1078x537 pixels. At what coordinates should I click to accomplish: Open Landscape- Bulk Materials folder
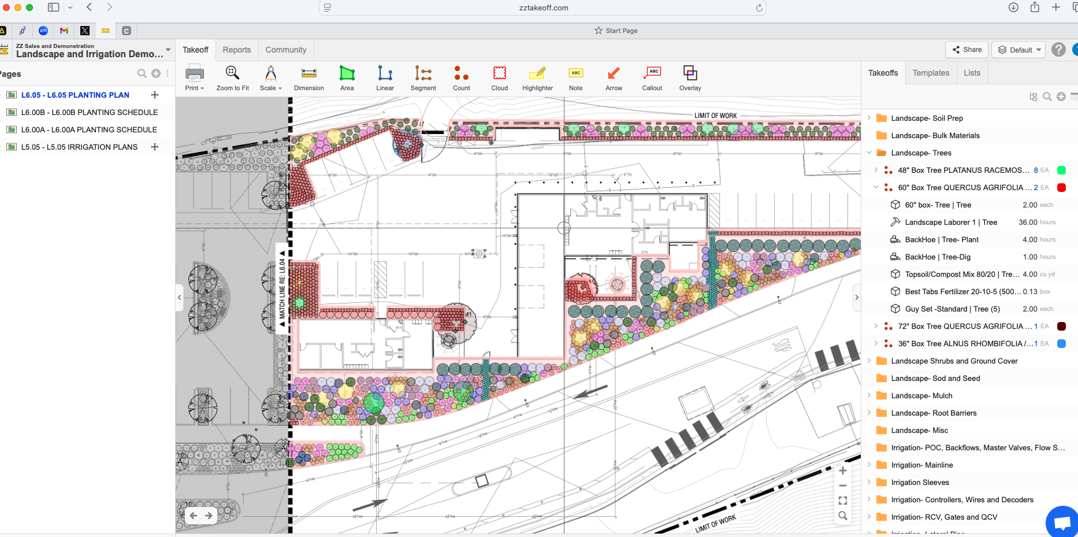click(935, 135)
